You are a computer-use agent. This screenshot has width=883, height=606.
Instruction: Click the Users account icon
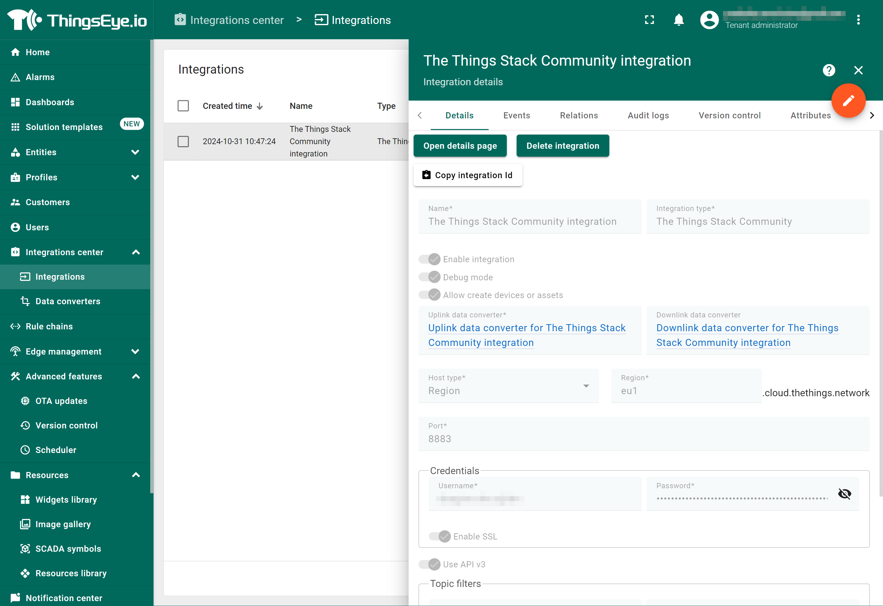[x=15, y=227]
